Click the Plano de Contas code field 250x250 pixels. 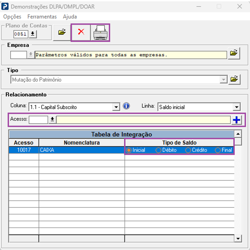pos(21,34)
